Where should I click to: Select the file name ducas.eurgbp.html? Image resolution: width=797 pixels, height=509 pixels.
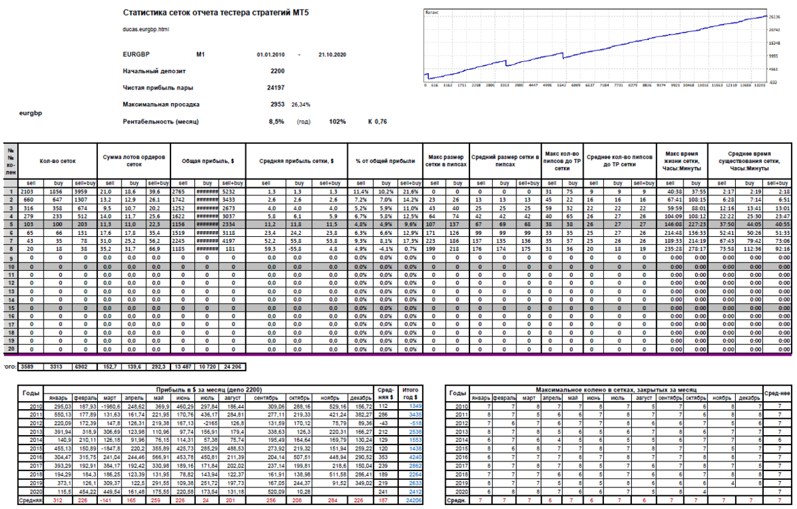pos(146,29)
